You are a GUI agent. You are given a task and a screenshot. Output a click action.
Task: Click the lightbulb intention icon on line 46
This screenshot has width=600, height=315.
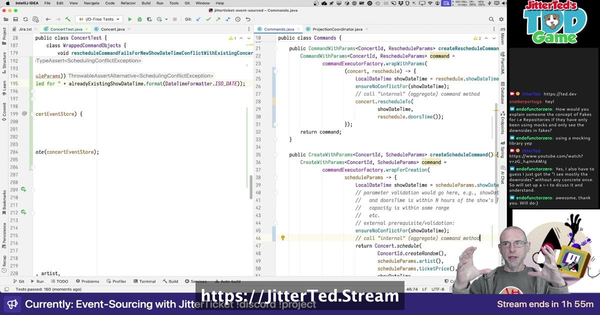tap(282, 238)
